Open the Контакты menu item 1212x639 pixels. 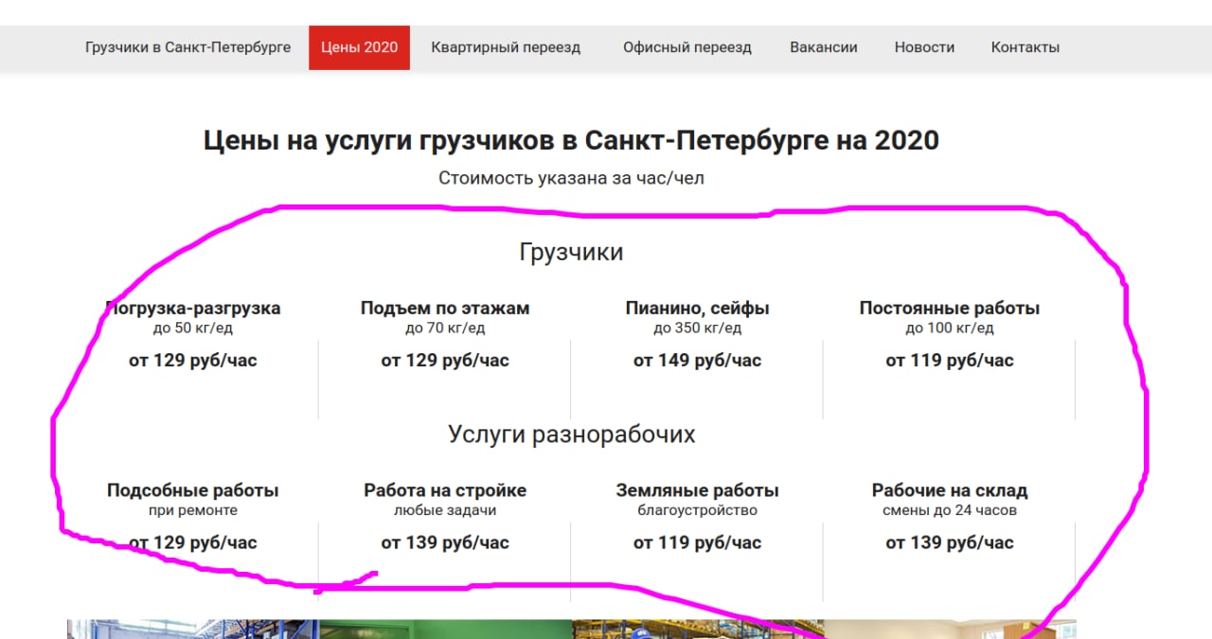click(x=1025, y=47)
